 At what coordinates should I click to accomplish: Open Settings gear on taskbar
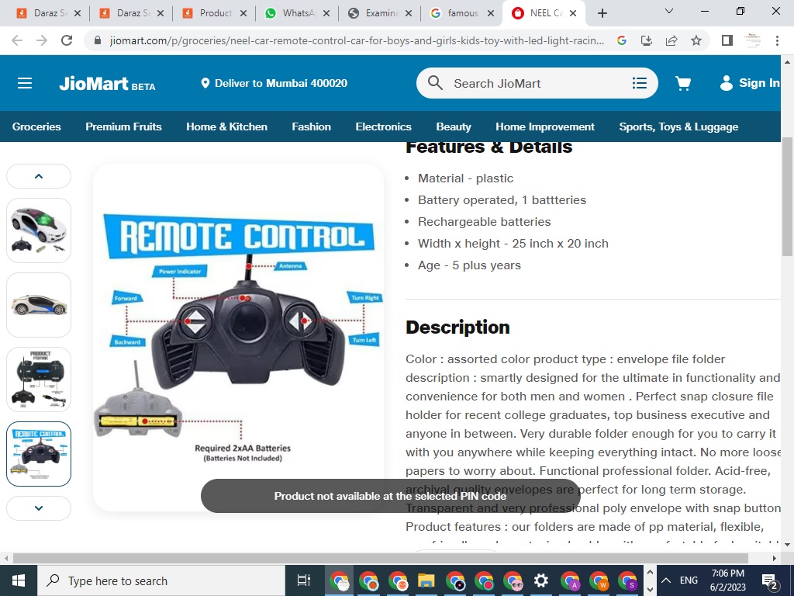(540, 580)
